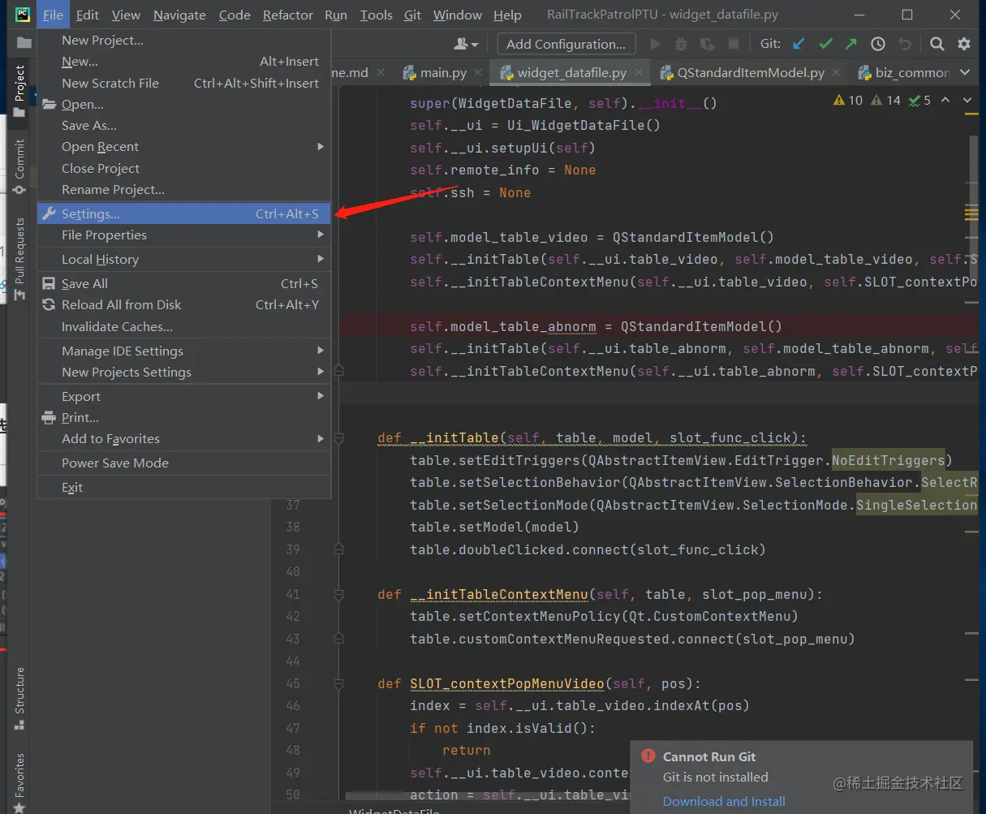
Task: Open the Edit menu
Action: click(x=88, y=15)
